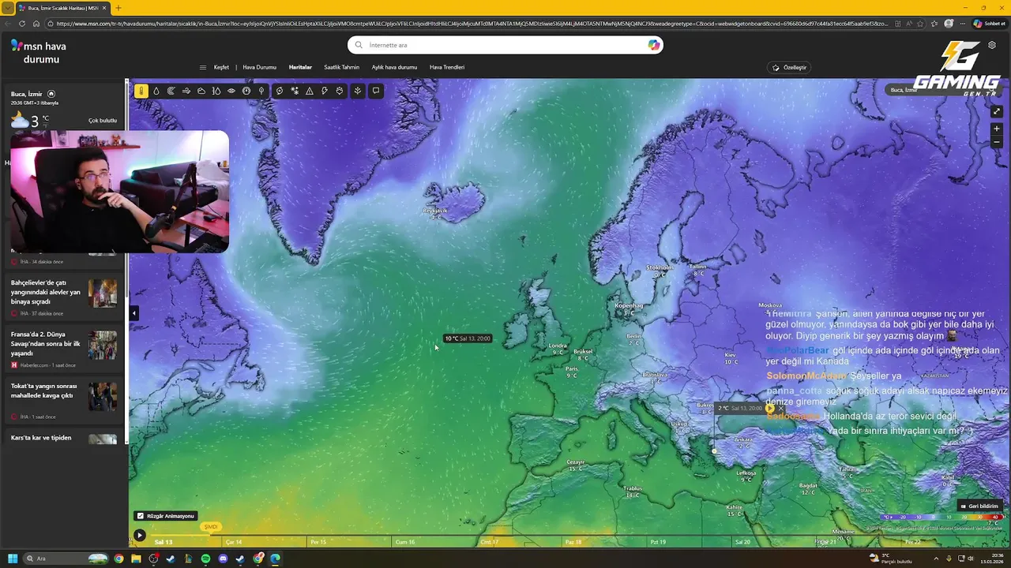Screen dimensions: 1011x568
Task: Open Discord from the taskbar
Action: pos(223,559)
